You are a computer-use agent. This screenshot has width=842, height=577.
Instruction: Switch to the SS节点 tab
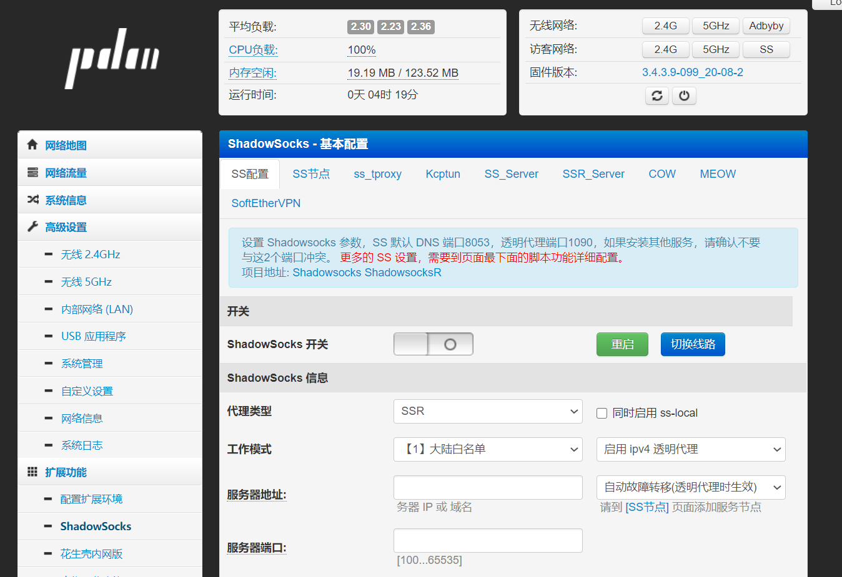point(311,174)
